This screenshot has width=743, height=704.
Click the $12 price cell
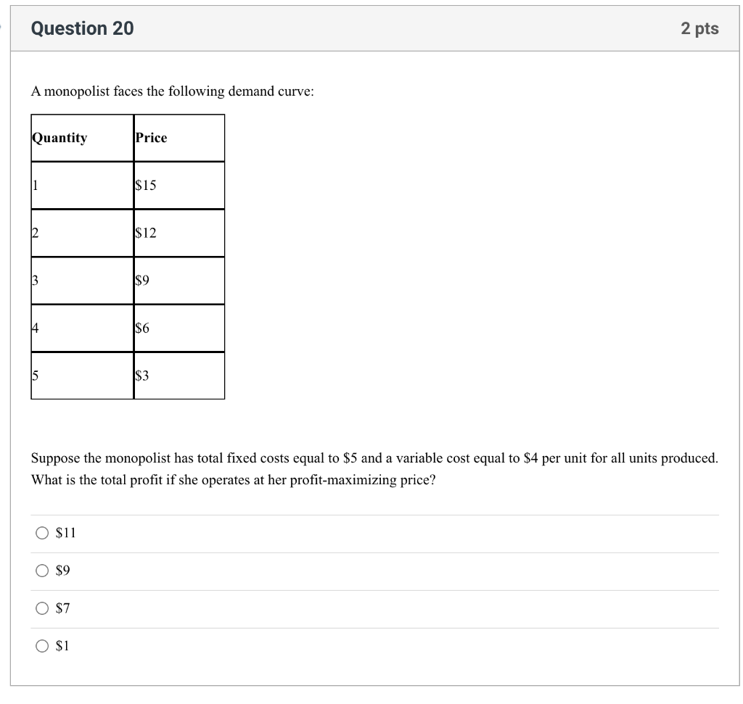coord(179,233)
